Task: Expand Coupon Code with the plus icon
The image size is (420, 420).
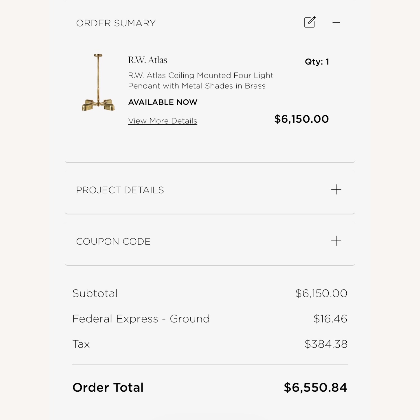Action: coord(336,241)
